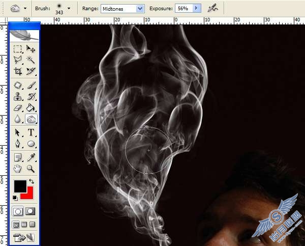Switch to Quick Mask mode
Image resolution: width=305 pixels, height=246 pixels.
(30, 211)
